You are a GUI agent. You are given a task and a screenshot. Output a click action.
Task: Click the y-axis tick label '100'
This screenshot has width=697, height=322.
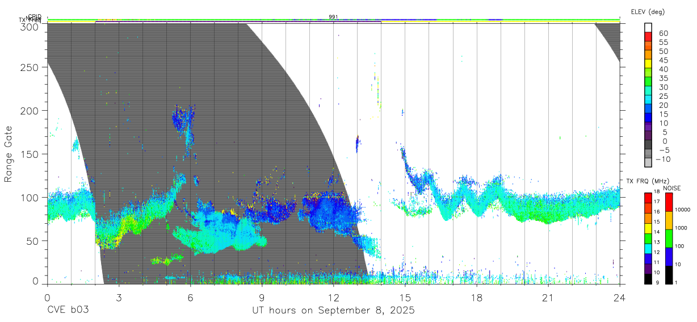pyautogui.click(x=30, y=197)
